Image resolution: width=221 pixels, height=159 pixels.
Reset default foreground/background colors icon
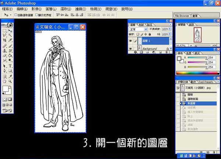tap(4, 93)
